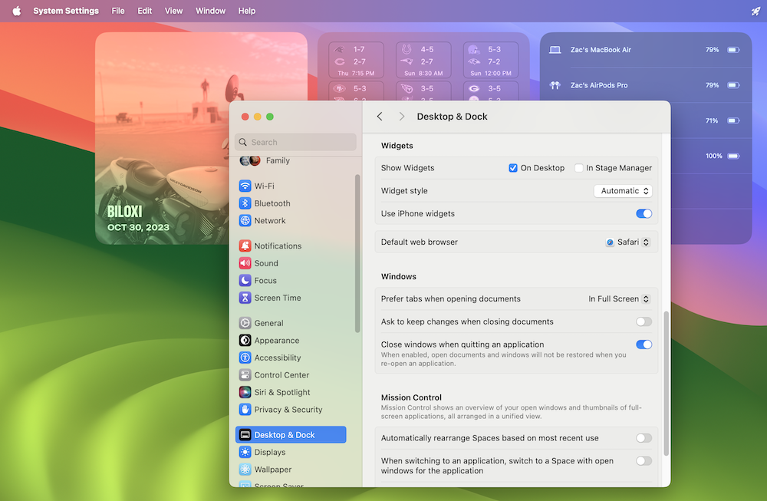Open Prefer tabs In Full Screen dropdown
Image resolution: width=767 pixels, height=501 pixels.
click(x=619, y=299)
